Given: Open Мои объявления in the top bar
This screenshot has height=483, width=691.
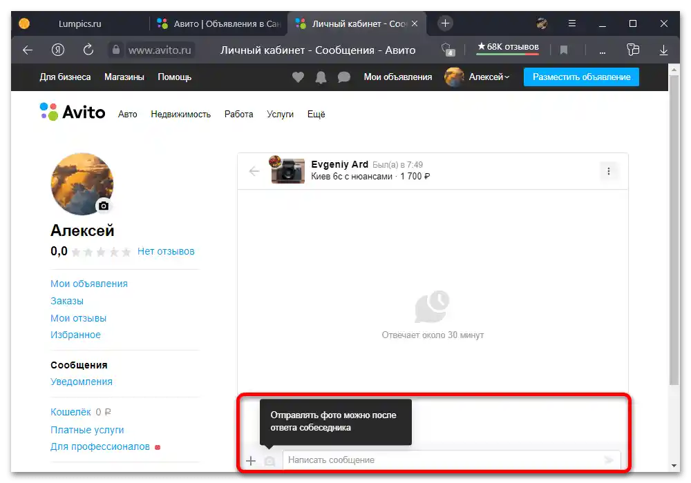Looking at the screenshot, I should pos(397,77).
